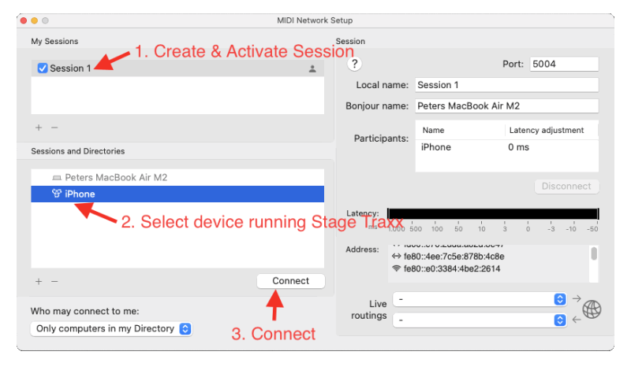Toggle the Session 1 checkbox
631x370 pixels.
pos(43,68)
